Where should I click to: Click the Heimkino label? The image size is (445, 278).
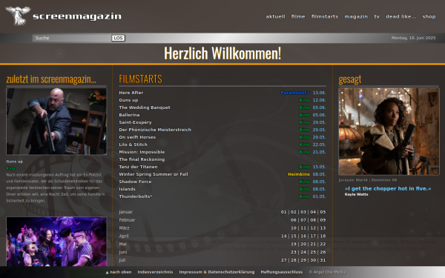(299, 174)
